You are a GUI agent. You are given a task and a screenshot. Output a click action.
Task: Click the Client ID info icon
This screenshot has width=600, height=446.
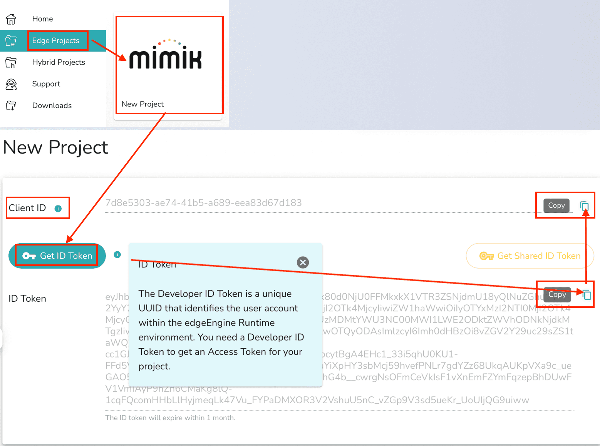pyautogui.click(x=58, y=209)
